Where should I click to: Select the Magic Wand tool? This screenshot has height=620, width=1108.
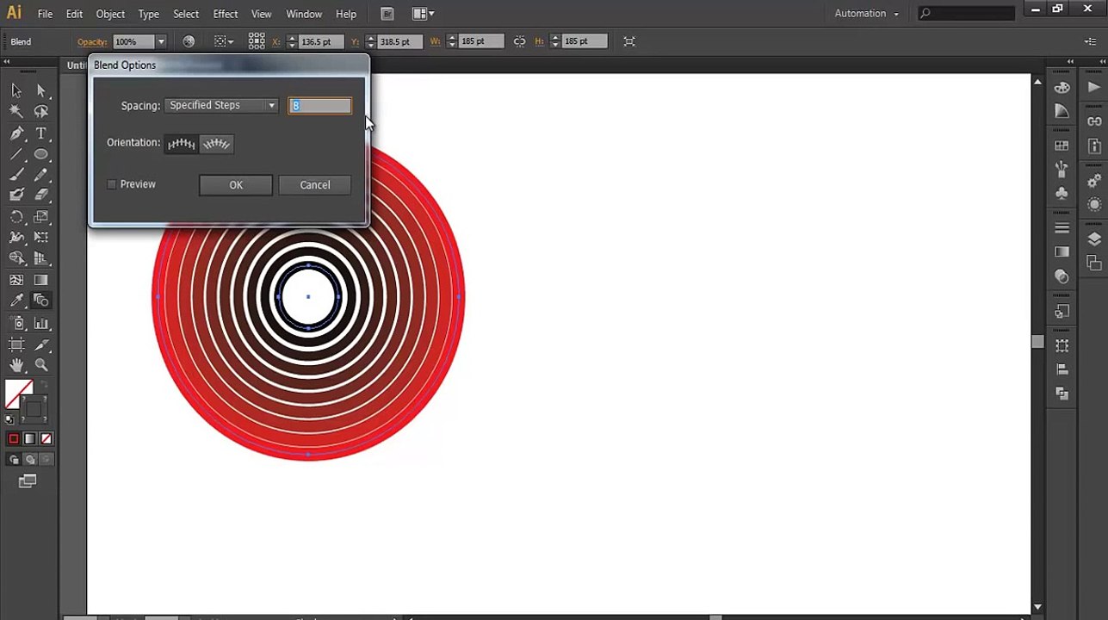click(x=16, y=112)
